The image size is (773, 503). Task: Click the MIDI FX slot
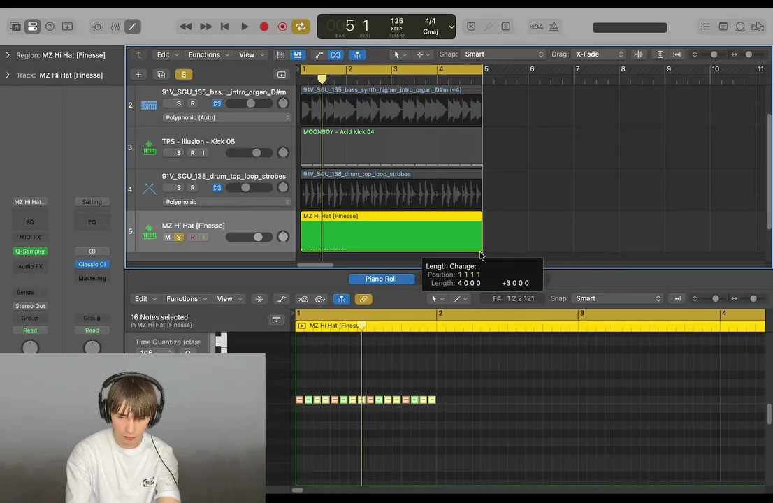(x=30, y=237)
